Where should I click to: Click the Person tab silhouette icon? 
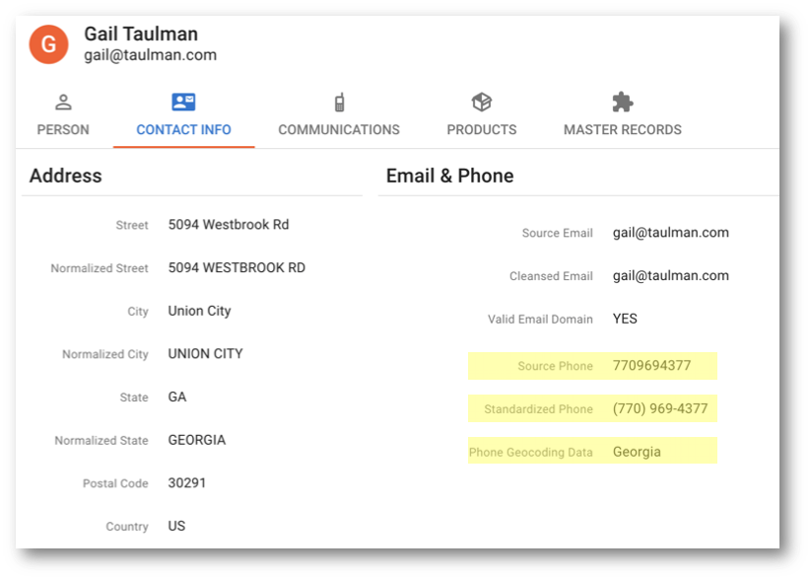(63, 103)
